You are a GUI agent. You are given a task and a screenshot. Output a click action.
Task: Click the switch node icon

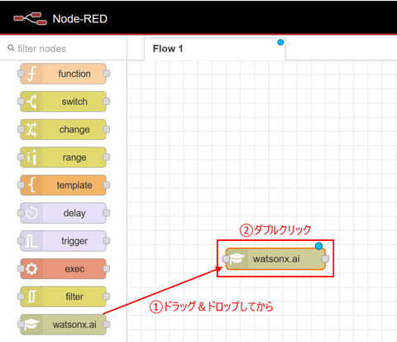click(x=31, y=102)
